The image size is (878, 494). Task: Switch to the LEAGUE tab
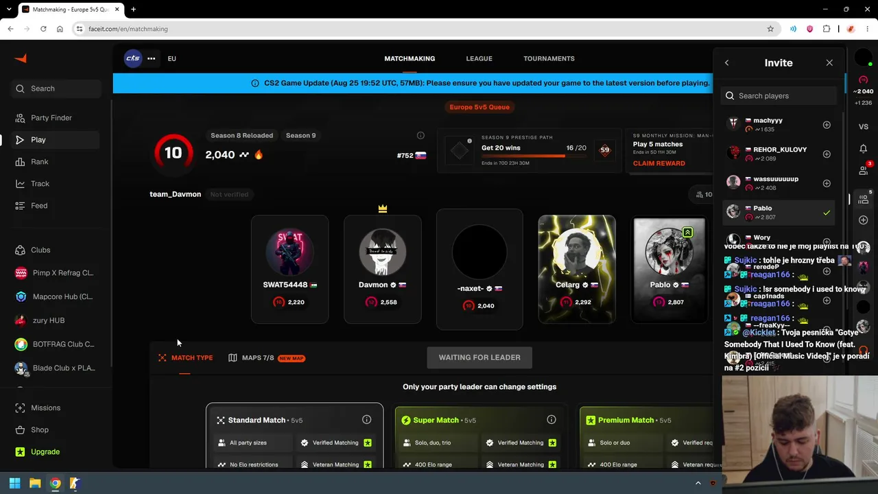(x=479, y=58)
